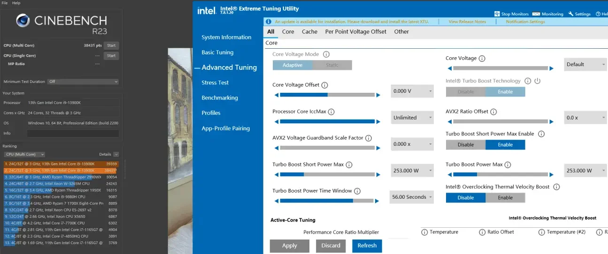The image size is (608, 254).
Task: Open Stress Test in the sidebar
Action: [215, 83]
